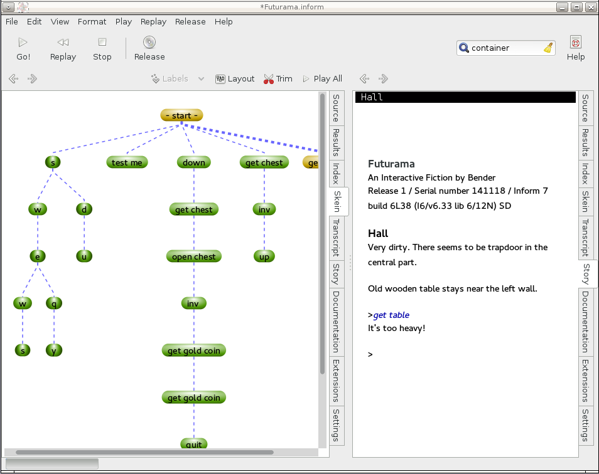The width and height of the screenshot is (599, 474).
Task: Click the Stop icon in toolbar
Action: pyautogui.click(x=102, y=42)
